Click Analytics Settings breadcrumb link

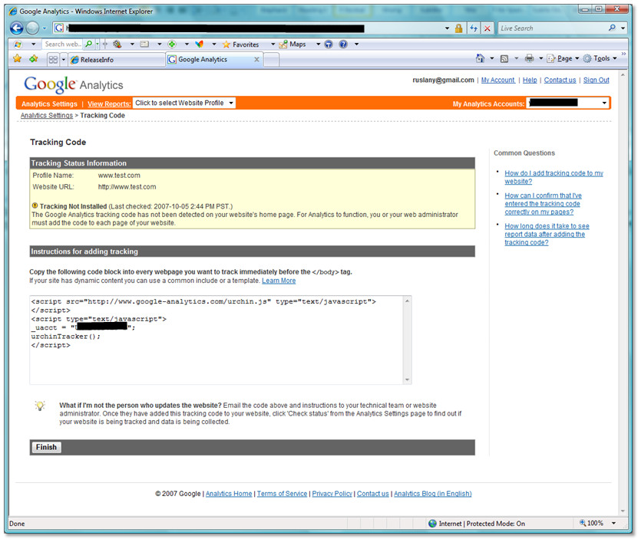point(47,116)
